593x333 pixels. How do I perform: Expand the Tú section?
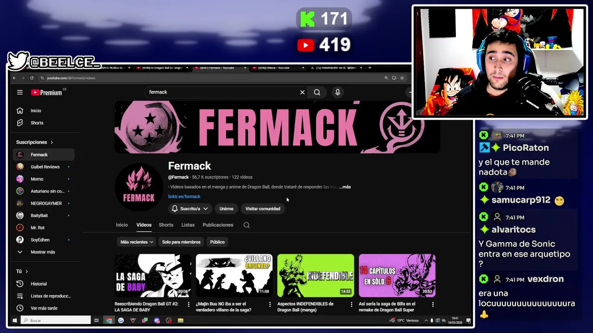(x=22, y=271)
